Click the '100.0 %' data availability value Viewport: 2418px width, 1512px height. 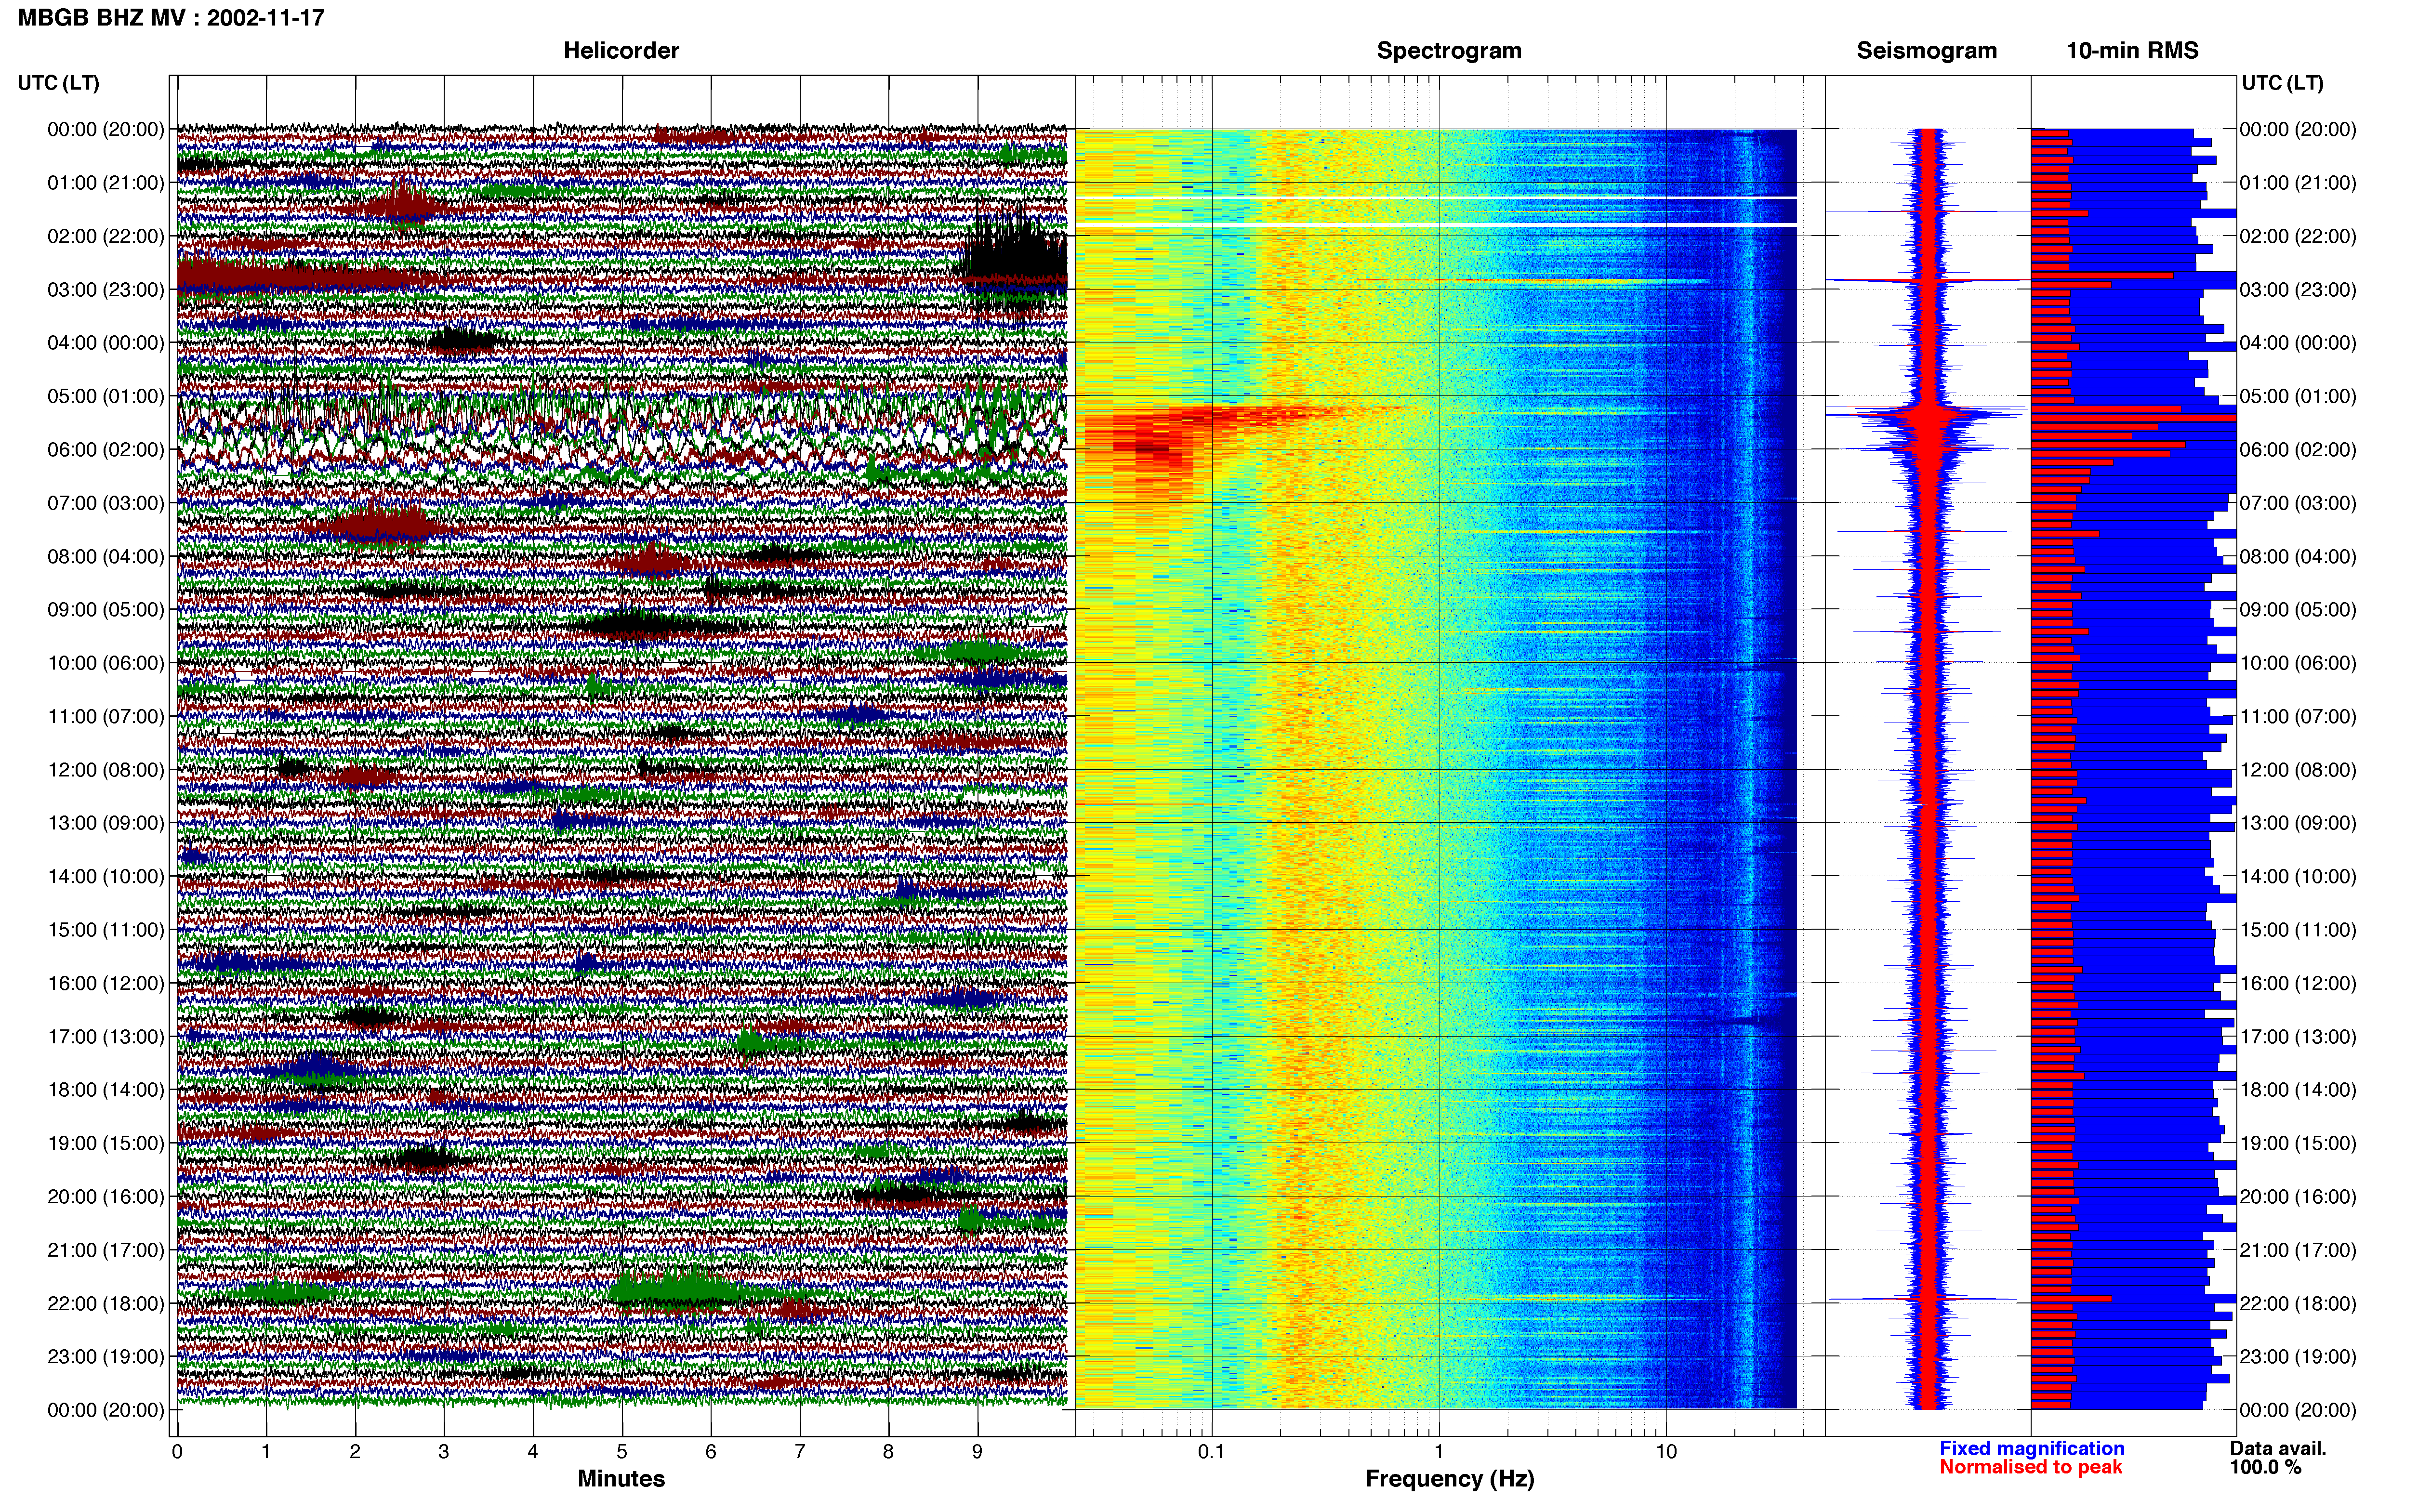(2265, 1467)
